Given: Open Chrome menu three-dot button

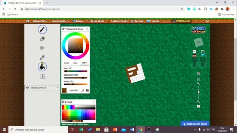Looking at the screenshot, I should click(233, 9).
